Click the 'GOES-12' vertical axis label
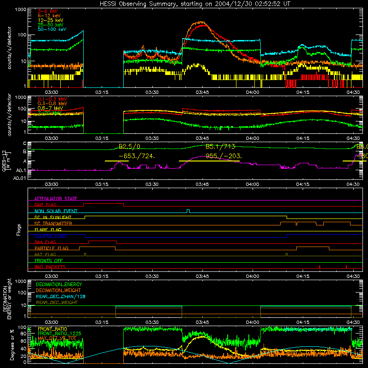 (x=4, y=161)
